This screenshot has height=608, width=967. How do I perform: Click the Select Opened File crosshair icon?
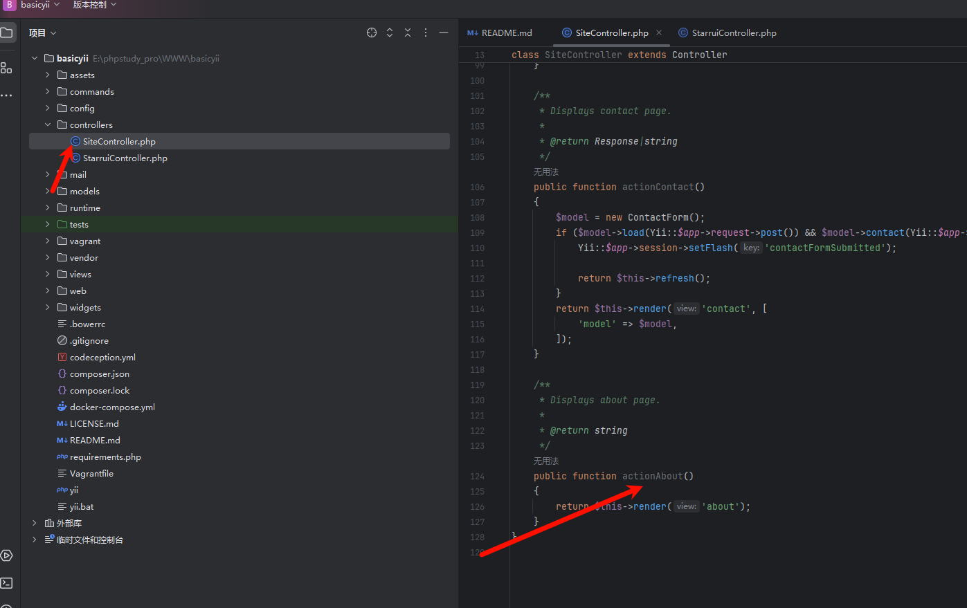(x=372, y=33)
